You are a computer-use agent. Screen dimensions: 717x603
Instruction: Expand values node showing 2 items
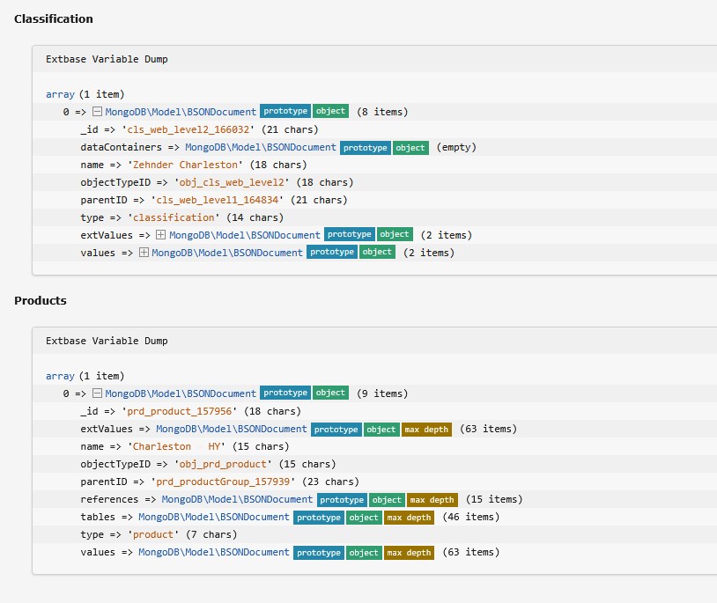tap(144, 253)
